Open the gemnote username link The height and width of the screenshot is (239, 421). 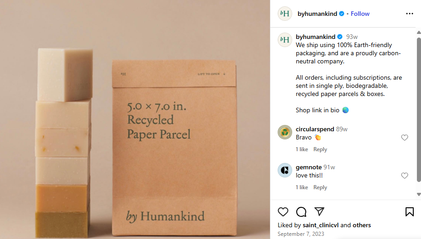(308, 167)
